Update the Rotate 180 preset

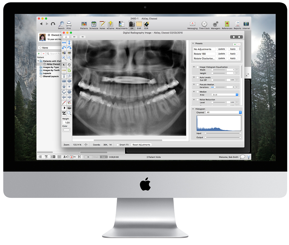[222, 54]
